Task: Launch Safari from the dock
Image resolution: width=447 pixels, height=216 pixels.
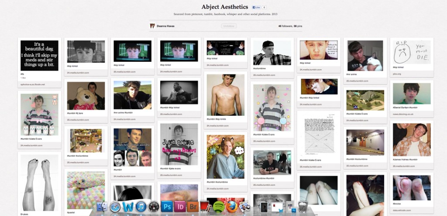Action: tap(115, 207)
